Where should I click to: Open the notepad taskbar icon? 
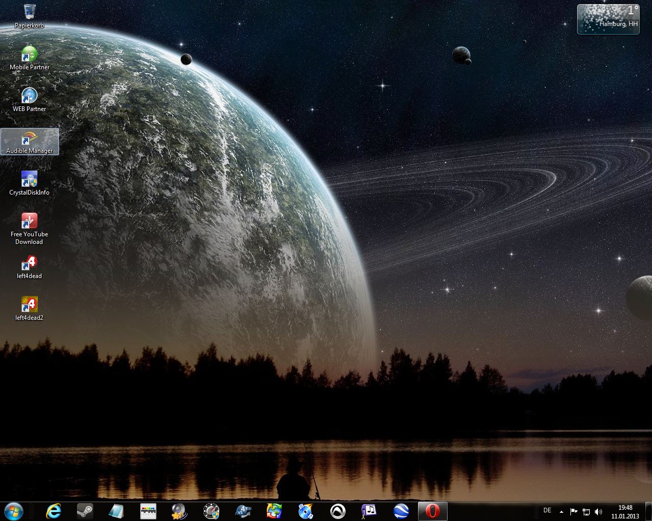(x=116, y=511)
